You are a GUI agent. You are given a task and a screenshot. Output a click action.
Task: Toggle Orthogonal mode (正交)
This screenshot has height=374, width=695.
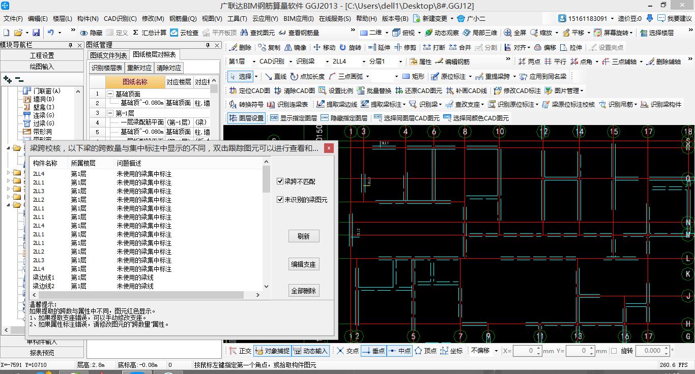[240, 351]
